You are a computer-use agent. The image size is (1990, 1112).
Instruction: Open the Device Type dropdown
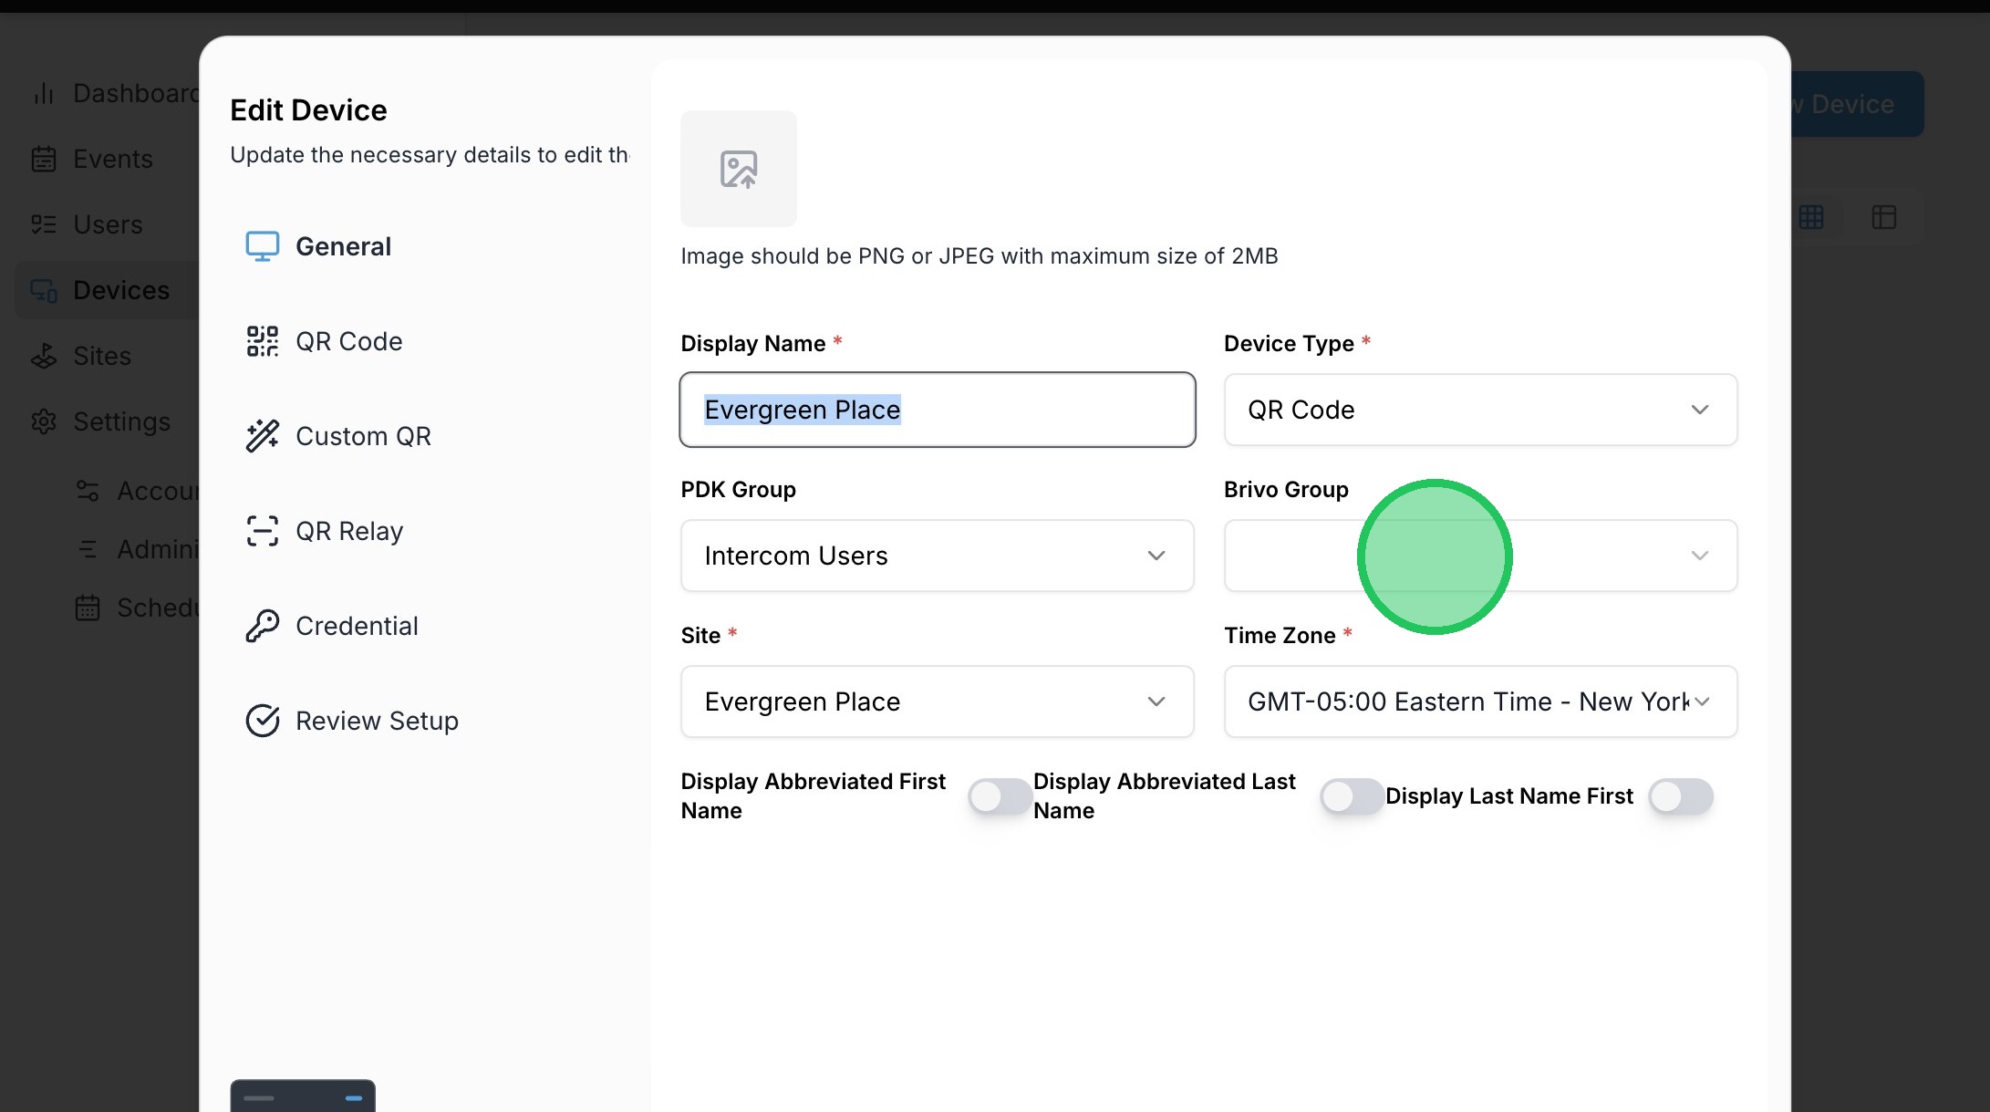[1480, 410]
